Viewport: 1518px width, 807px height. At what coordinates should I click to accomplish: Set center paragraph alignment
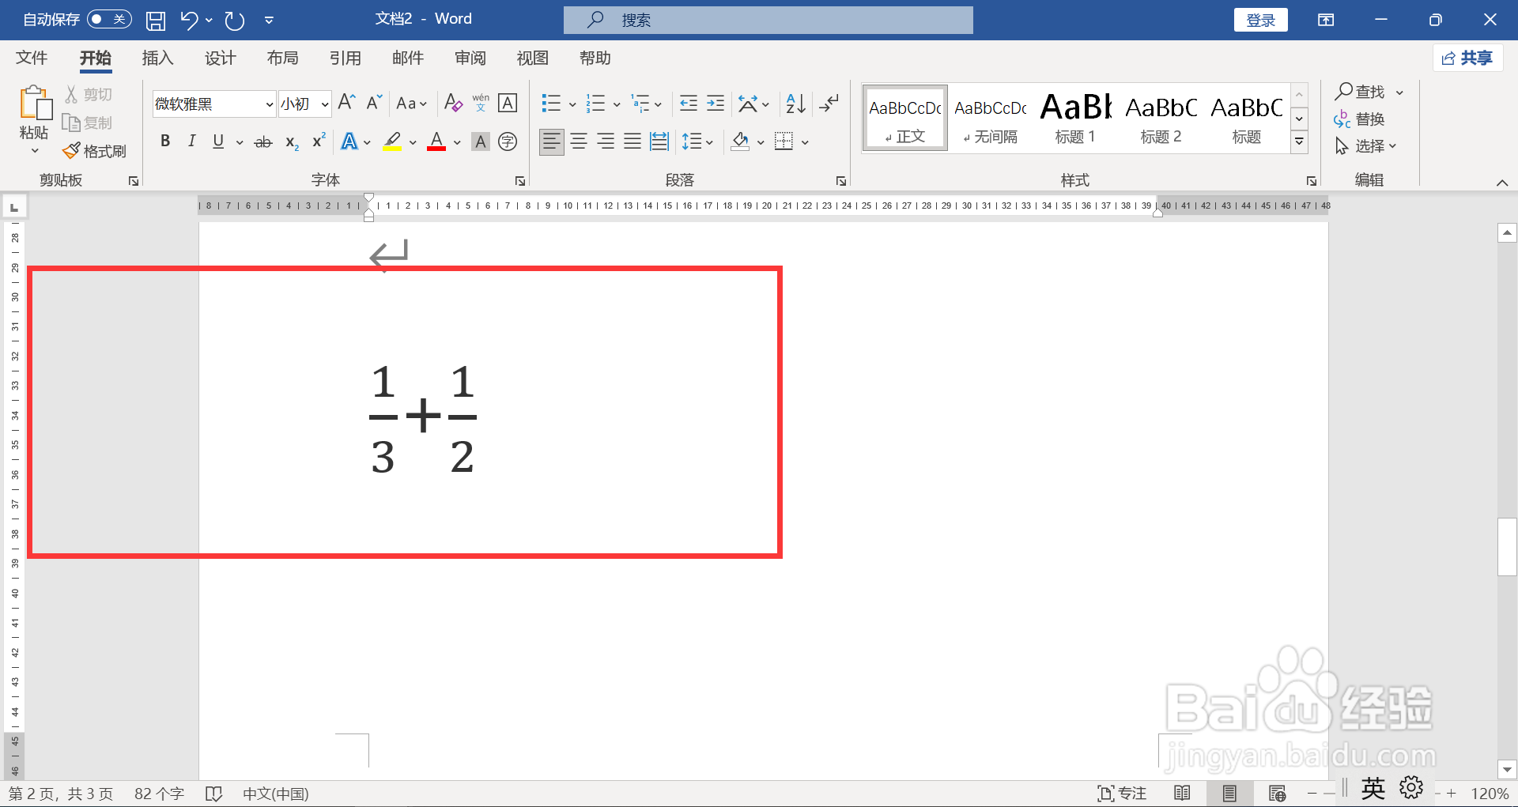(579, 141)
